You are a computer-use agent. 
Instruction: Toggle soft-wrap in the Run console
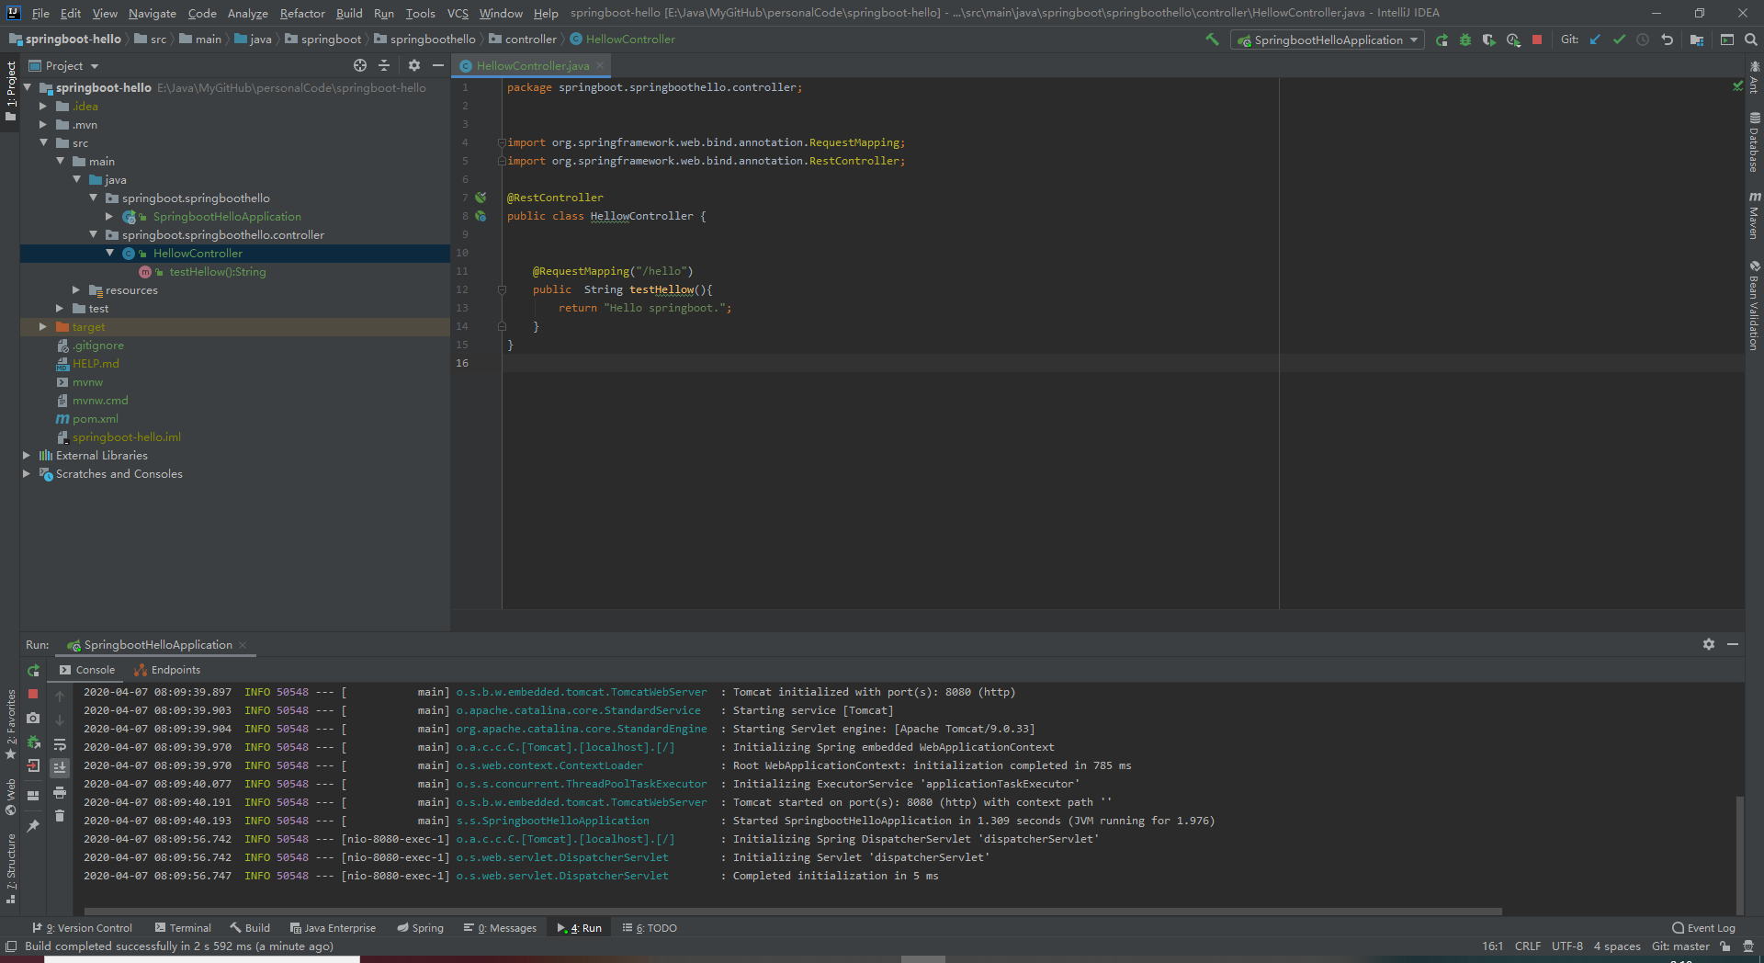pos(60,744)
